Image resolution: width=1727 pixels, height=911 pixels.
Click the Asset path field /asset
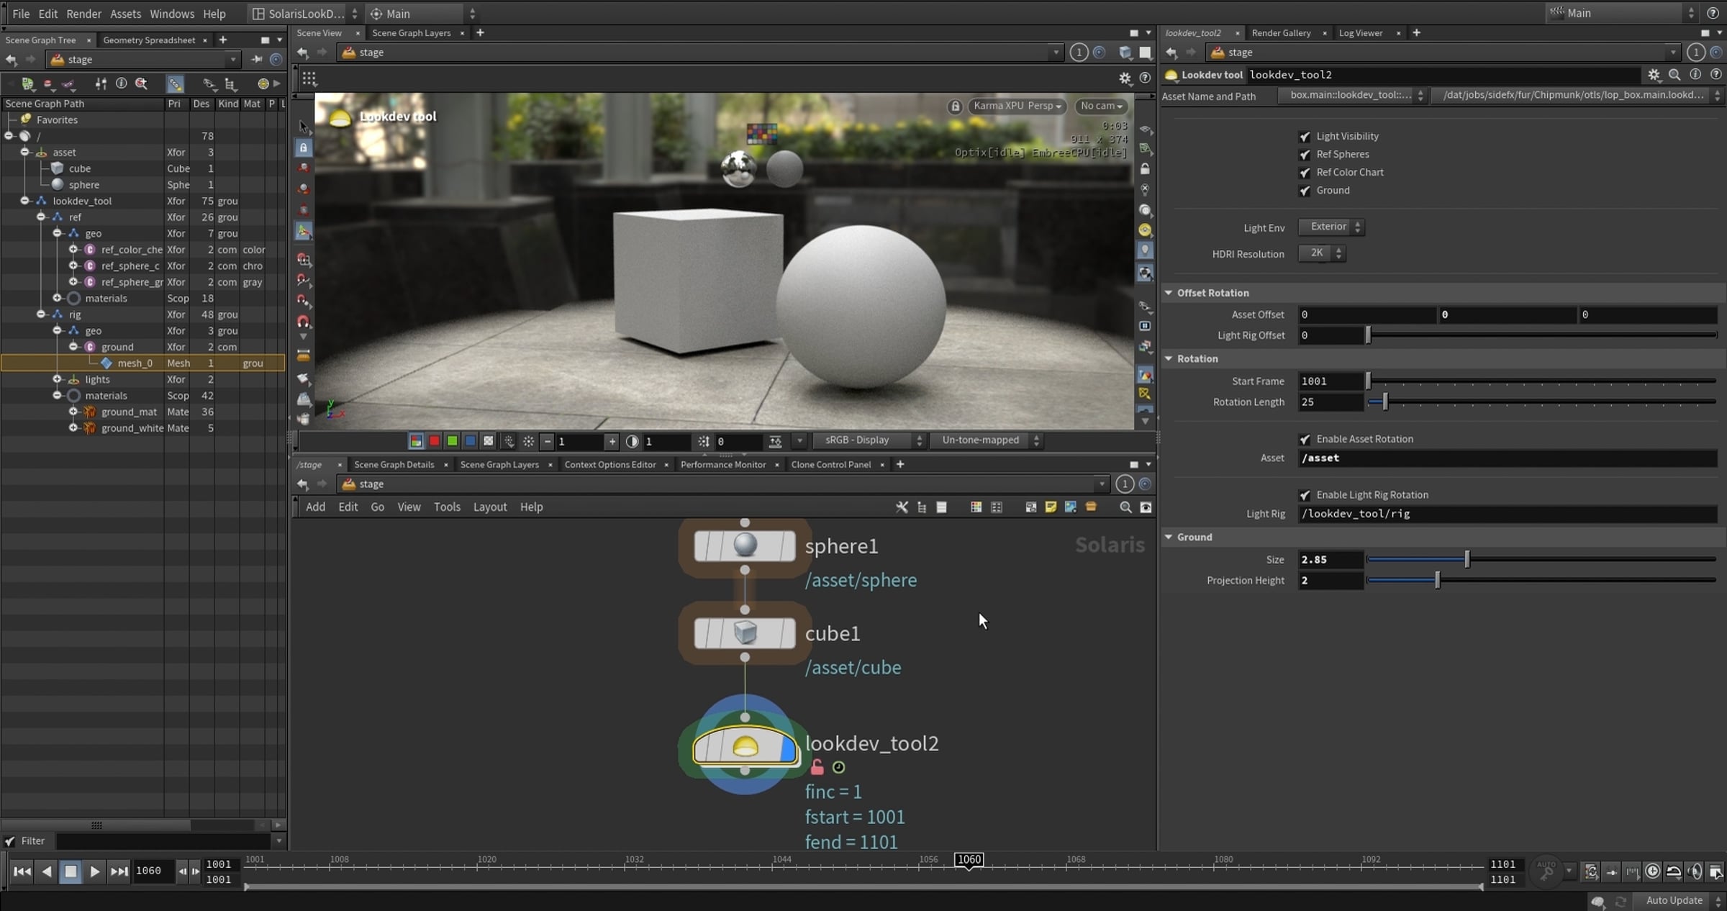(x=1508, y=458)
